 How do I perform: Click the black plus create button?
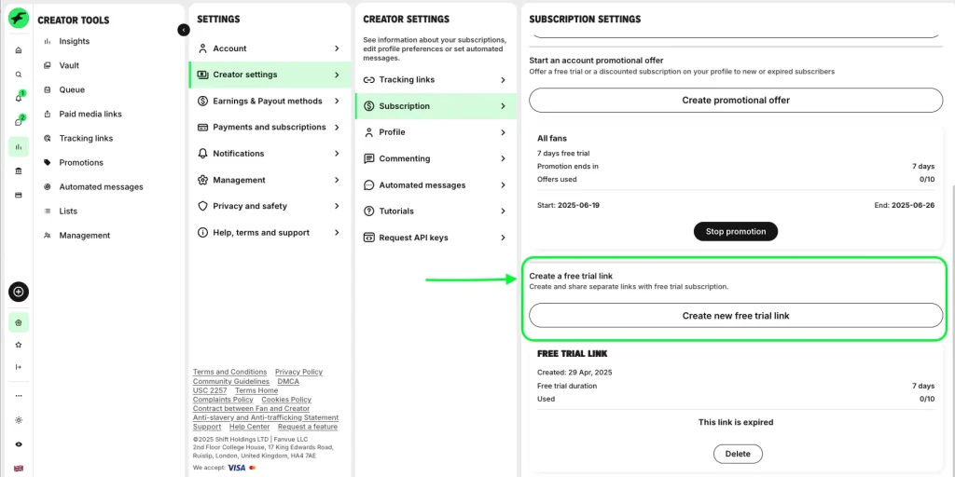point(19,292)
